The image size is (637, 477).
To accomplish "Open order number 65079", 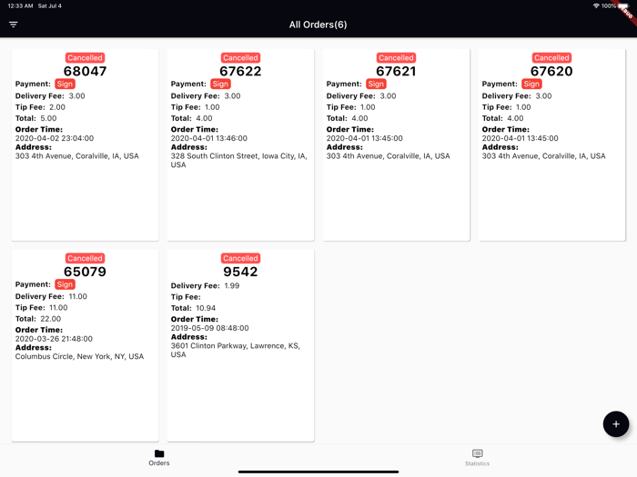I will coord(85,272).
